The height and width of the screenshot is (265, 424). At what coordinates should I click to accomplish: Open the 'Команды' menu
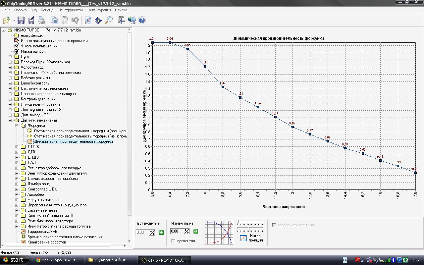pos(48,10)
